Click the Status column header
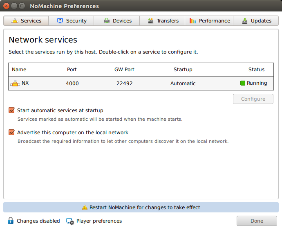This screenshot has width=282, height=230. tap(256, 70)
